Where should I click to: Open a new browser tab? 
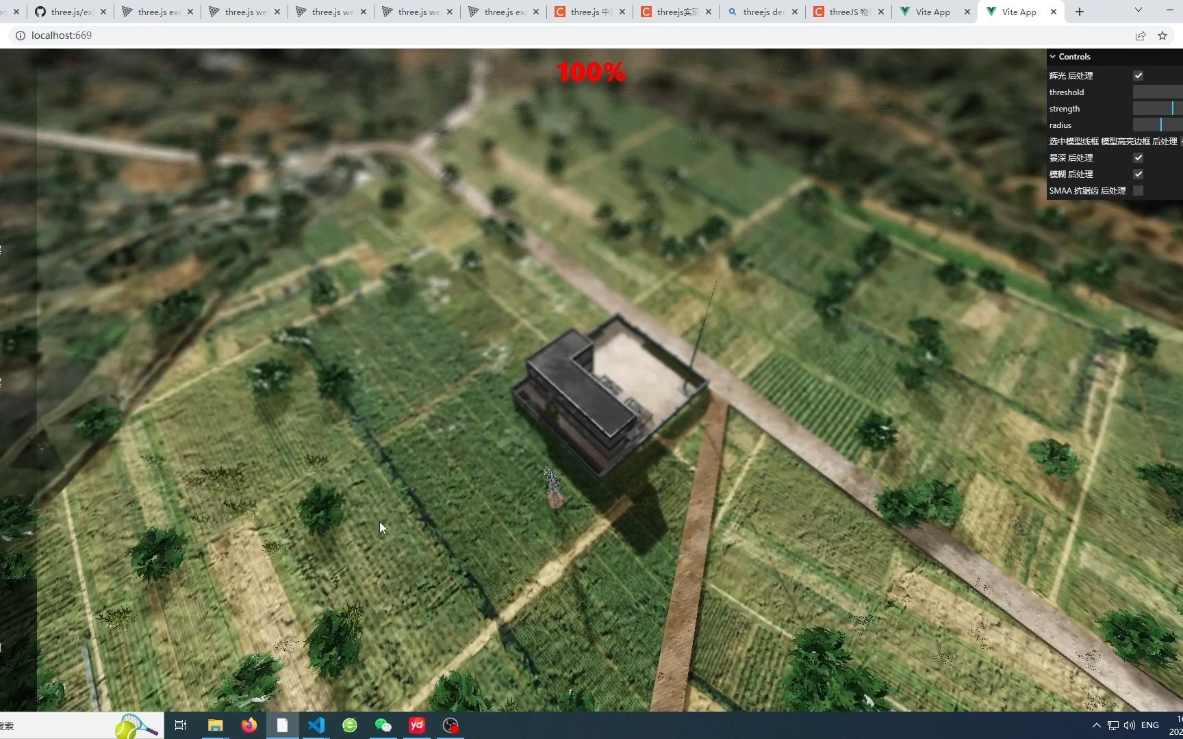click(x=1080, y=12)
